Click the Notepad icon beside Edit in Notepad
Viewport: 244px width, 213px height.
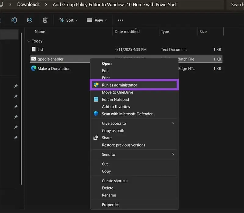point(96,99)
